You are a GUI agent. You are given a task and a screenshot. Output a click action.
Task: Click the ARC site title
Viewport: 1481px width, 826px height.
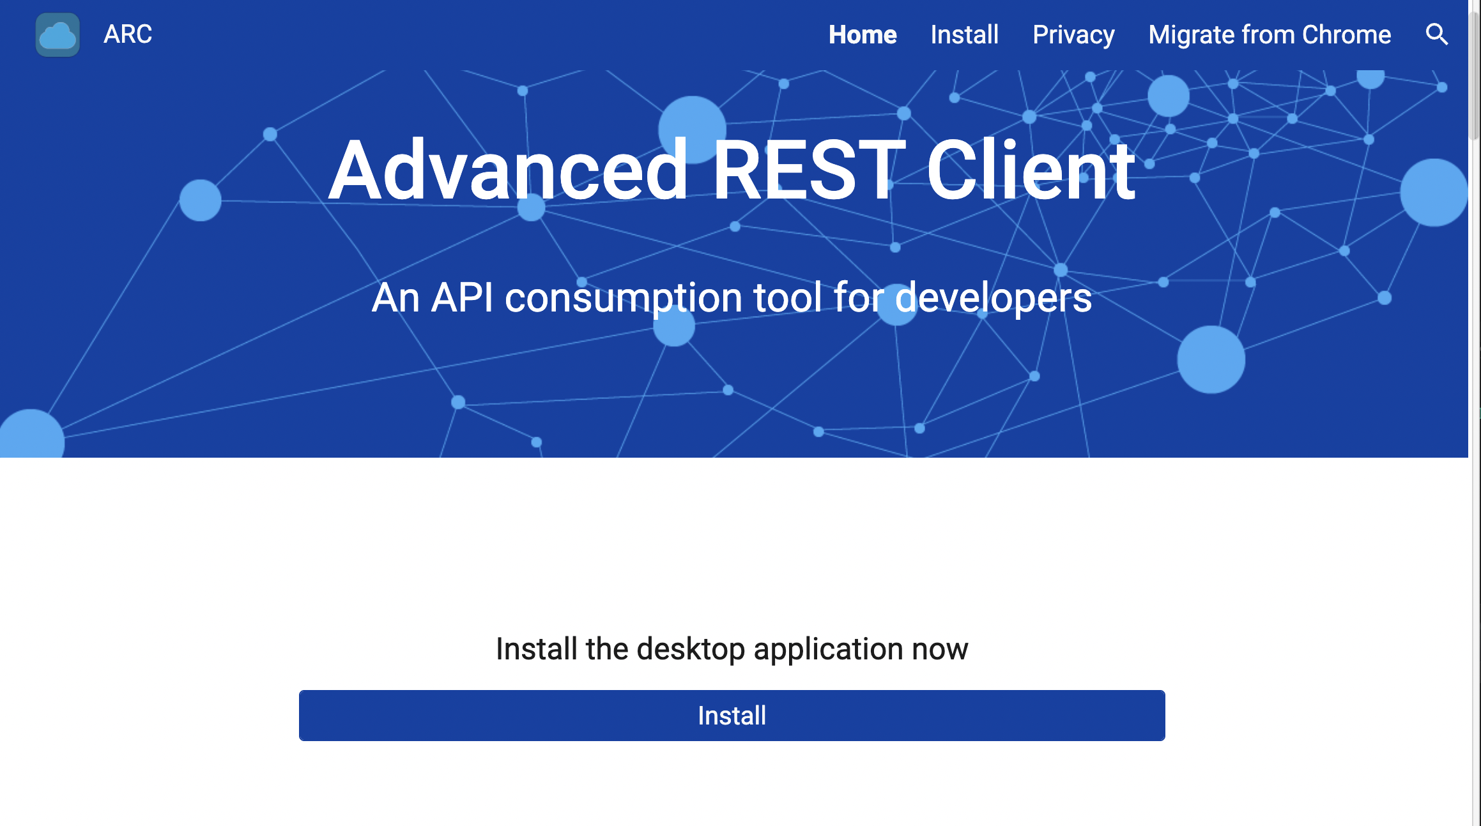[x=128, y=34]
